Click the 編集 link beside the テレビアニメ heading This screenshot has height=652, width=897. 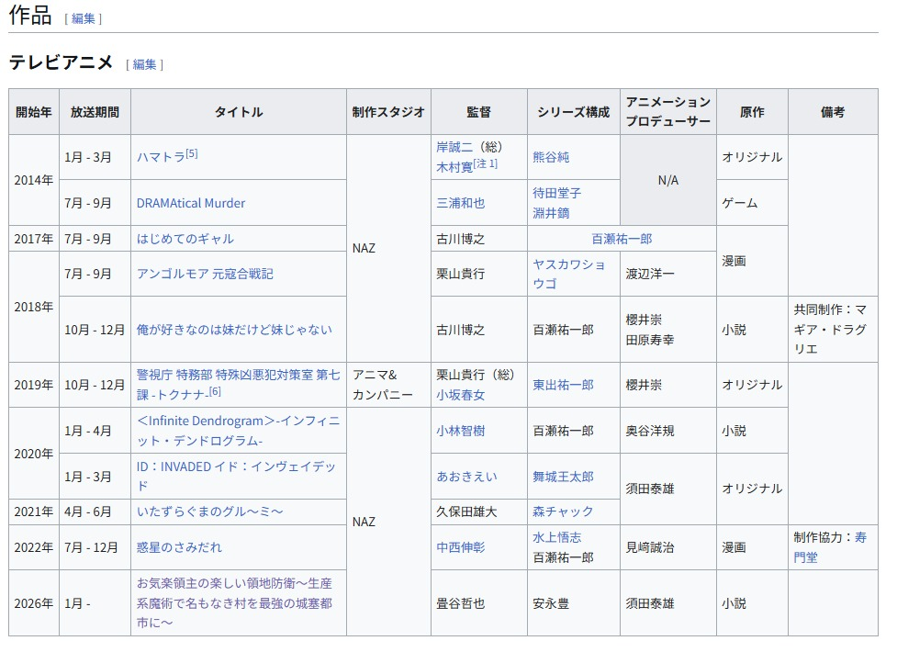point(144,64)
